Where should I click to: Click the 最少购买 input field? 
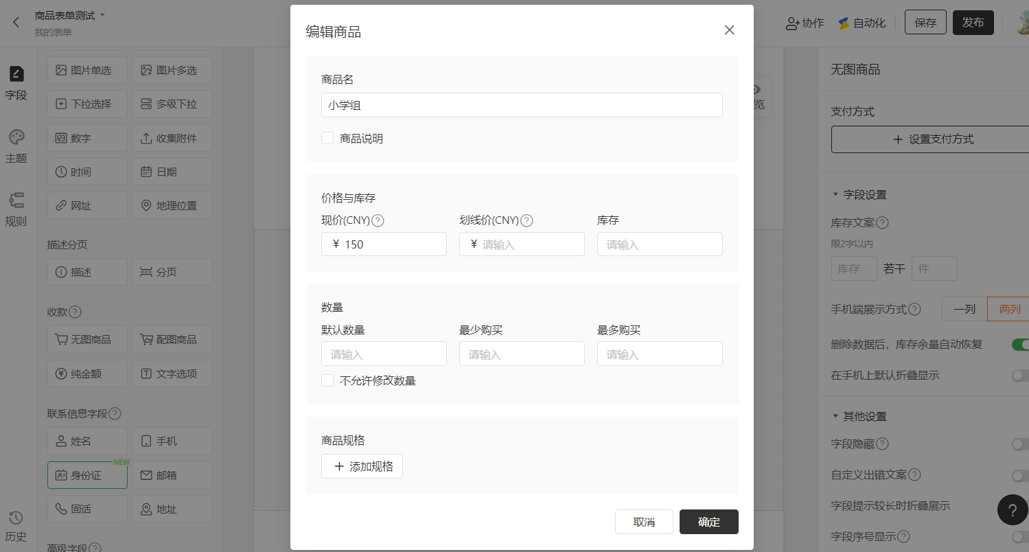click(x=522, y=354)
